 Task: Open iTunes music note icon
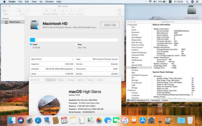(125, 120)
